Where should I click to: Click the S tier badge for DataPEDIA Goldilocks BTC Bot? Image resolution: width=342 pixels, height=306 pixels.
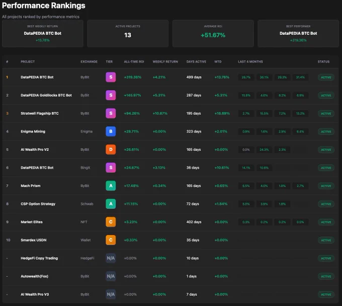click(111, 95)
